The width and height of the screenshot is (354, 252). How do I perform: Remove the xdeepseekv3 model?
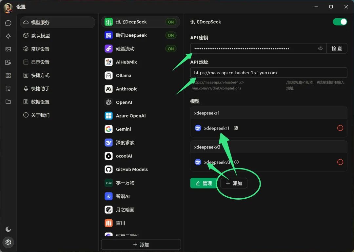tap(340, 162)
